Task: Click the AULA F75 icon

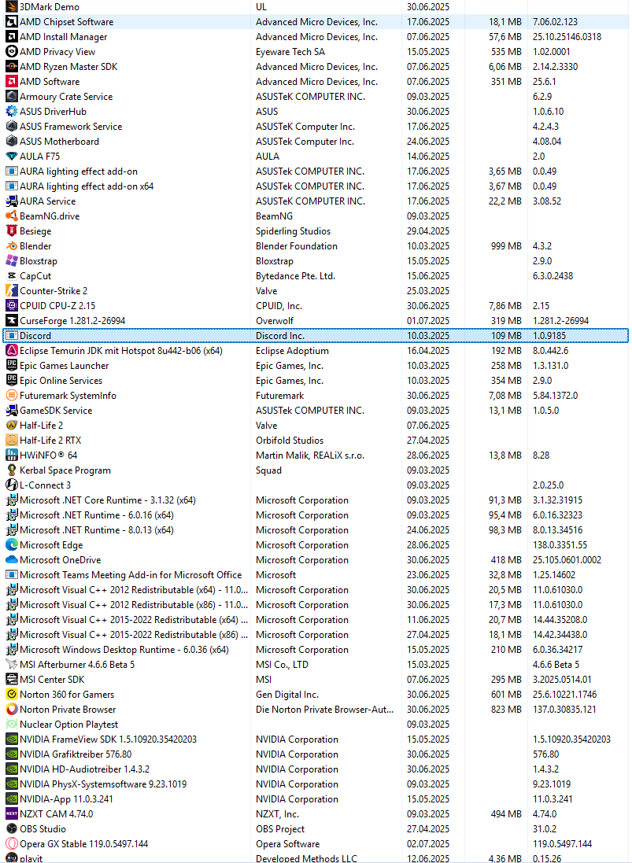Action: tap(12, 157)
